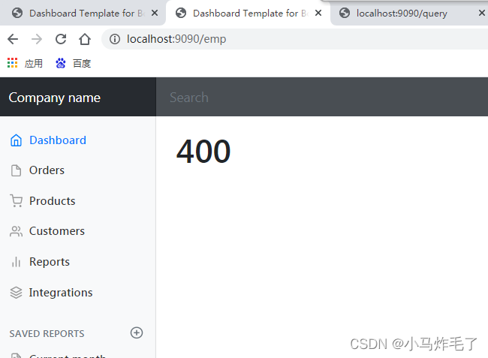Click the Customers people icon
This screenshot has width=488, height=358.
click(16, 231)
